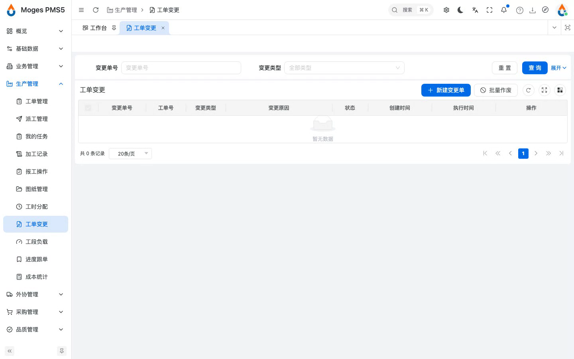Focus the 变更单号 input field
Viewport: 574px width, 359px height.
(181, 68)
